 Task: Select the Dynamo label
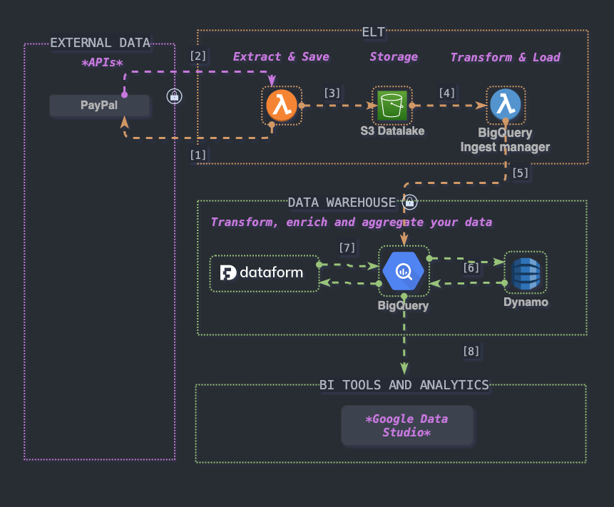coord(526,302)
